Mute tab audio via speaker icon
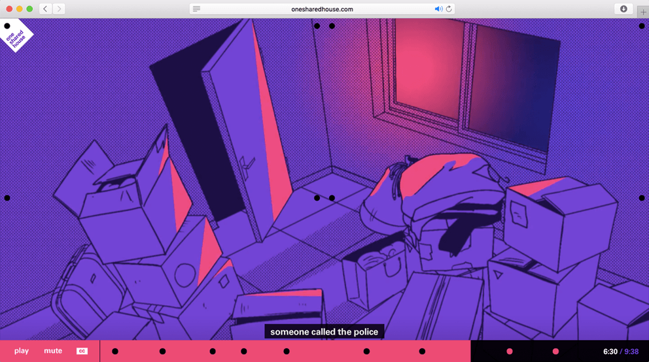This screenshot has width=649, height=362. (x=438, y=8)
